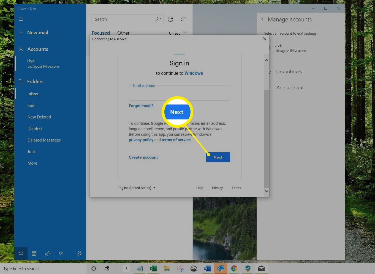Open the Privacy footer link
Screen dimensions: 375x274
coord(217,188)
